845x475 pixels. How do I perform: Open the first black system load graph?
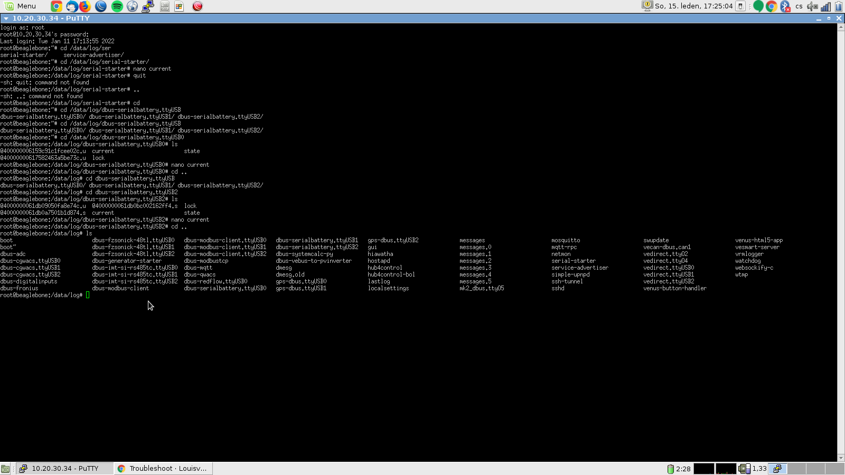(x=703, y=469)
